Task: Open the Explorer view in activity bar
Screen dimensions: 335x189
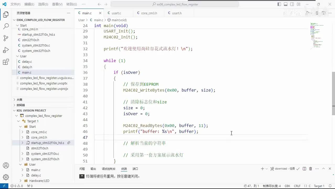Action: click(x=6, y=15)
